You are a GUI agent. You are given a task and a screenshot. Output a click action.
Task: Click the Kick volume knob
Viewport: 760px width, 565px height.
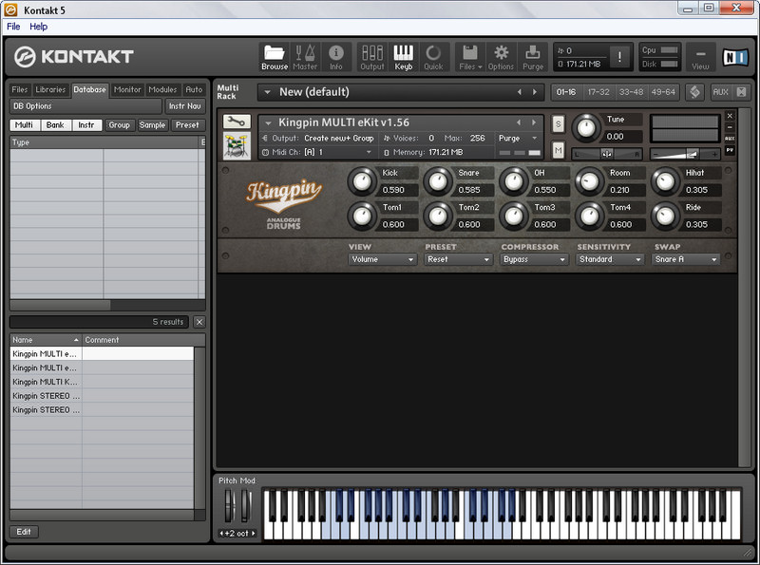pyautogui.click(x=361, y=181)
